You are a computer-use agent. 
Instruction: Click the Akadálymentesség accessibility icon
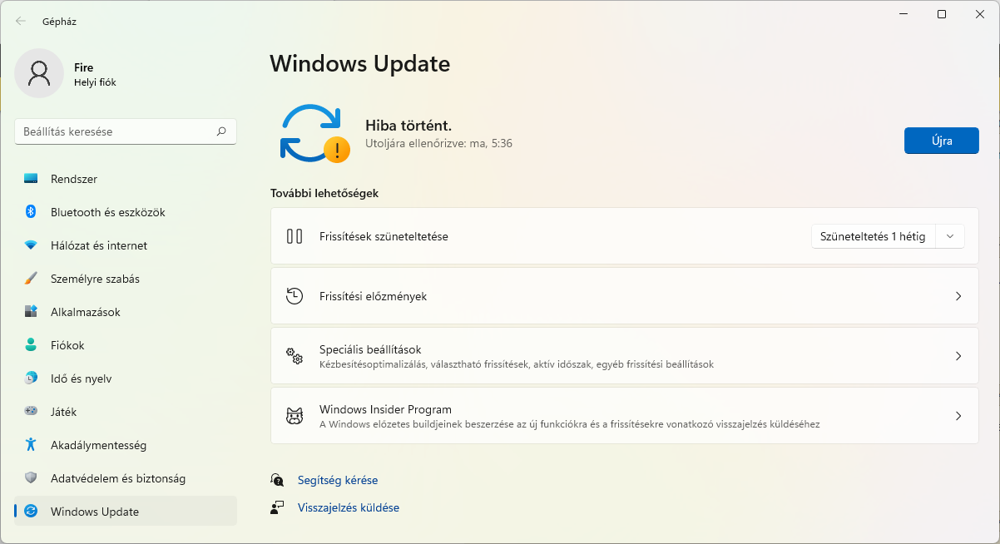pos(31,445)
